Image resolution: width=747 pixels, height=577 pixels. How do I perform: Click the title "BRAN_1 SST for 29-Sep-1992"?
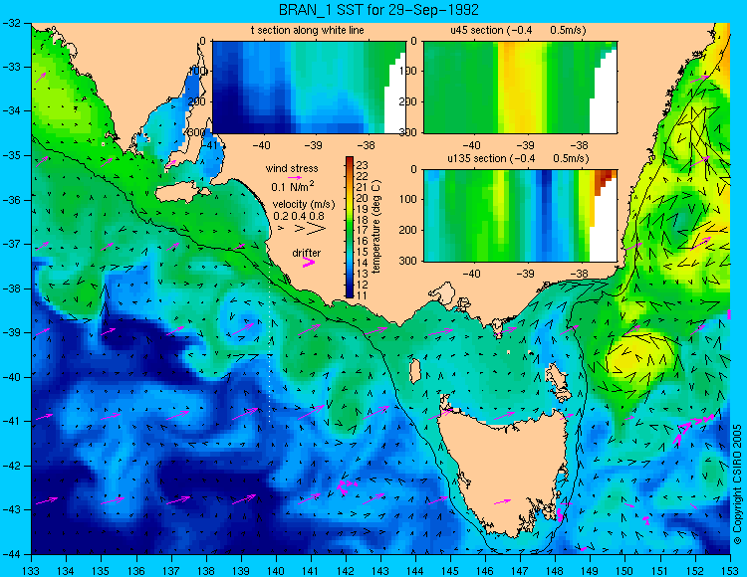point(378,10)
